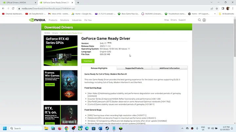Screen dimensions: 236x132
Task: Open the notification bell in the taskbar
Action: (x=232, y=128)
